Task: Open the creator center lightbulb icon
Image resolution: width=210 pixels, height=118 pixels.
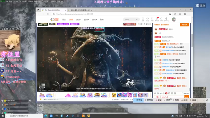Action: point(166,19)
